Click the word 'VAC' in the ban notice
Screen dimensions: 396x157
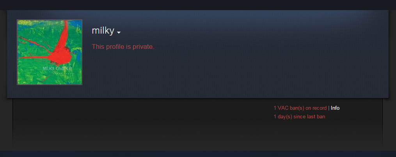tap(283, 108)
